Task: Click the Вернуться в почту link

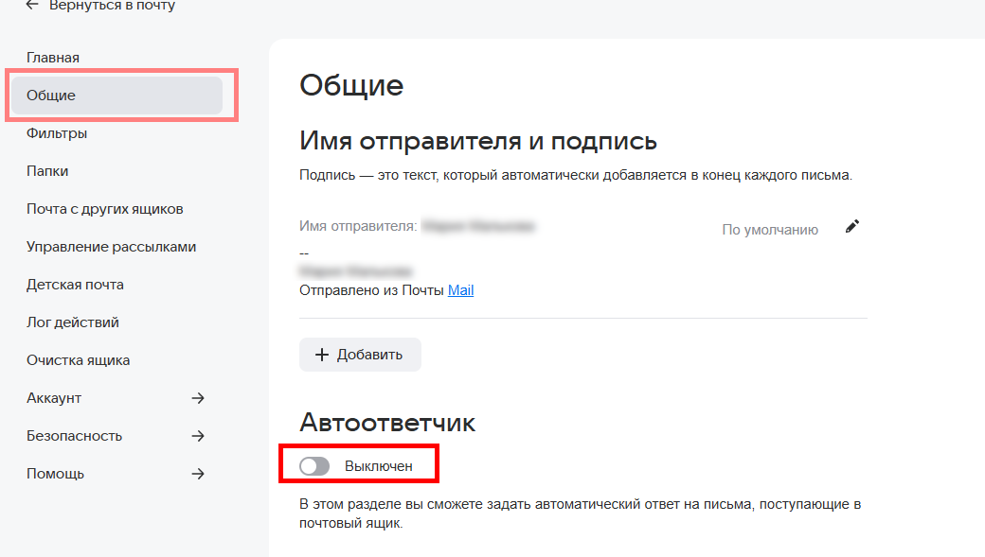Action: (x=112, y=6)
